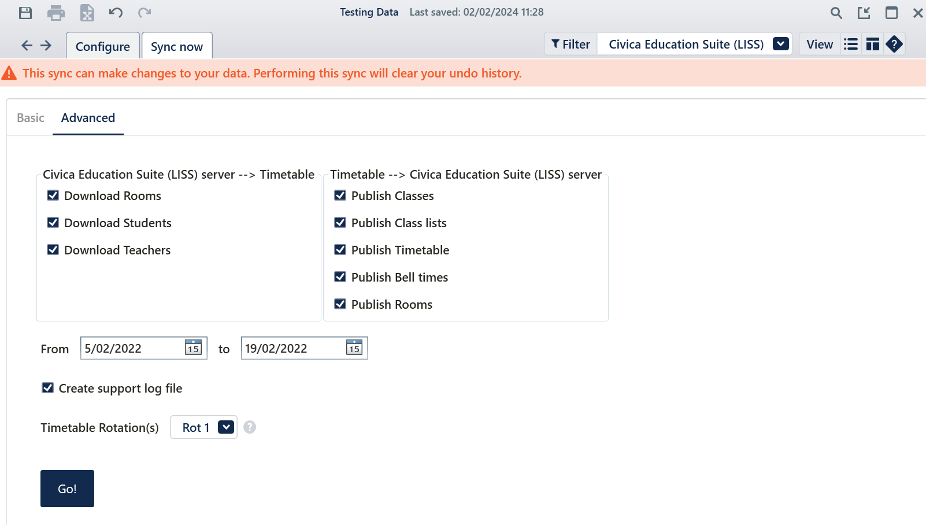Image resolution: width=926 pixels, height=525 pixels.
Task: Uncheck Publish Bell times
Action: [340, 277]
